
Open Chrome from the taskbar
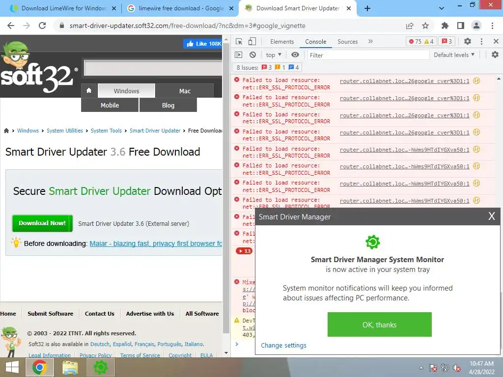[39, 367]
